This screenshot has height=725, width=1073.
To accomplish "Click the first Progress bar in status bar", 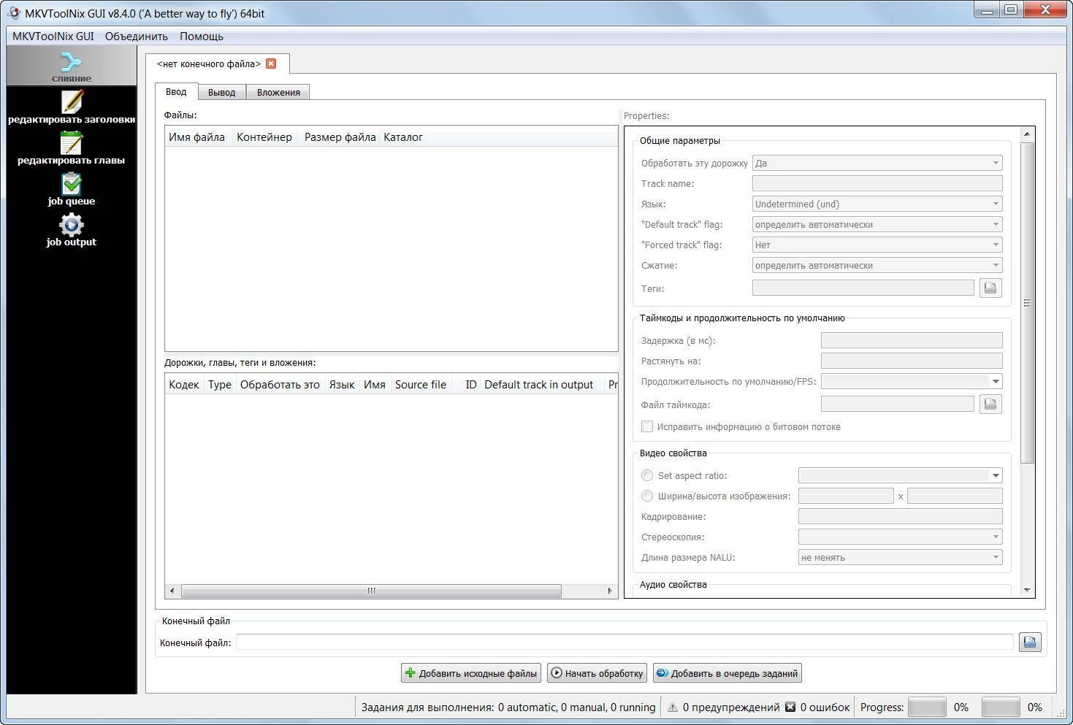I will coord(927,707).
